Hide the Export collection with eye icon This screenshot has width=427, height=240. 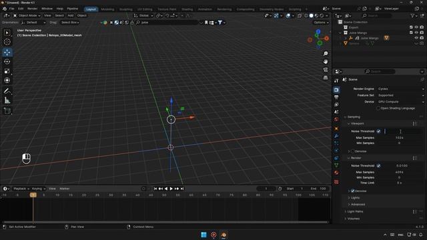[x=416, y=27]
